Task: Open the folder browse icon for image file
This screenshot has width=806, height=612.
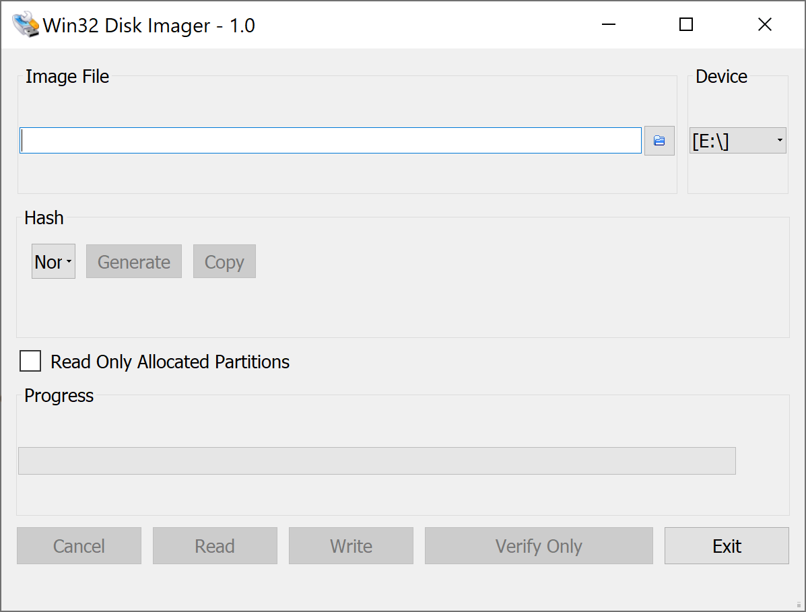Action: coord(659,140)
